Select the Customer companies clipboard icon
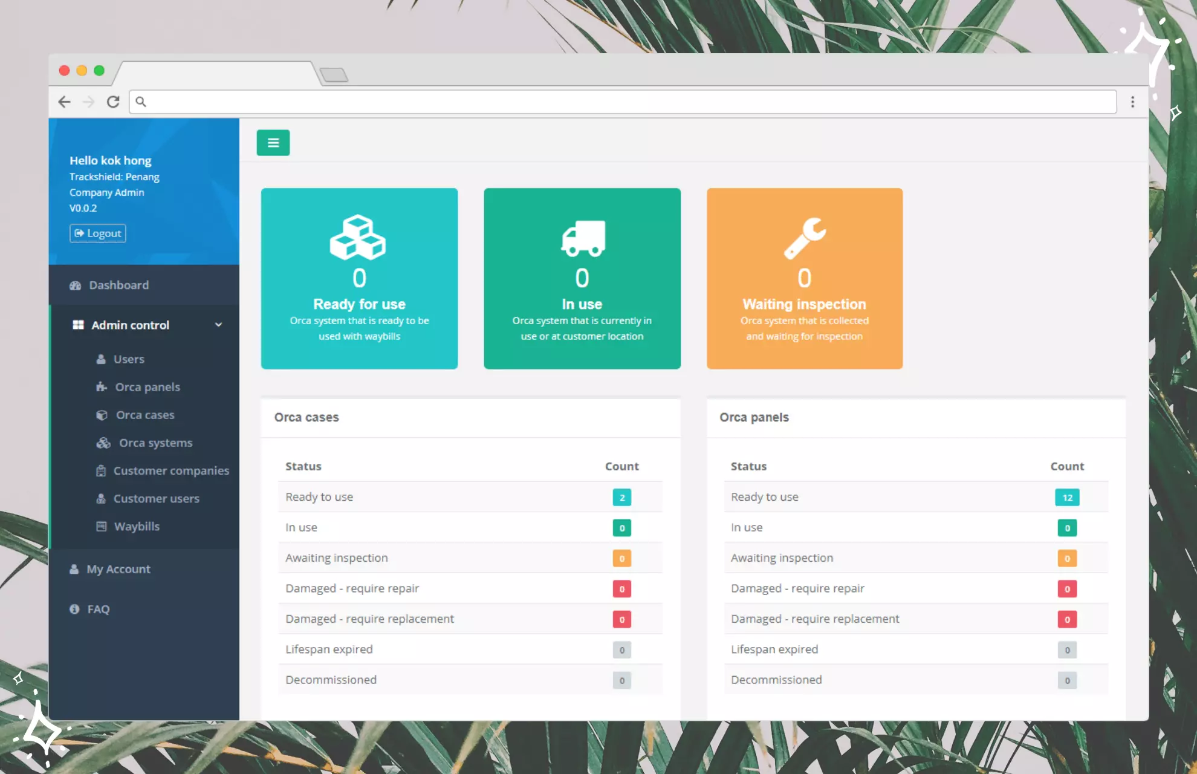This screenshot has height=774, width=1197. pyautogui.click(x=101, y=470)
